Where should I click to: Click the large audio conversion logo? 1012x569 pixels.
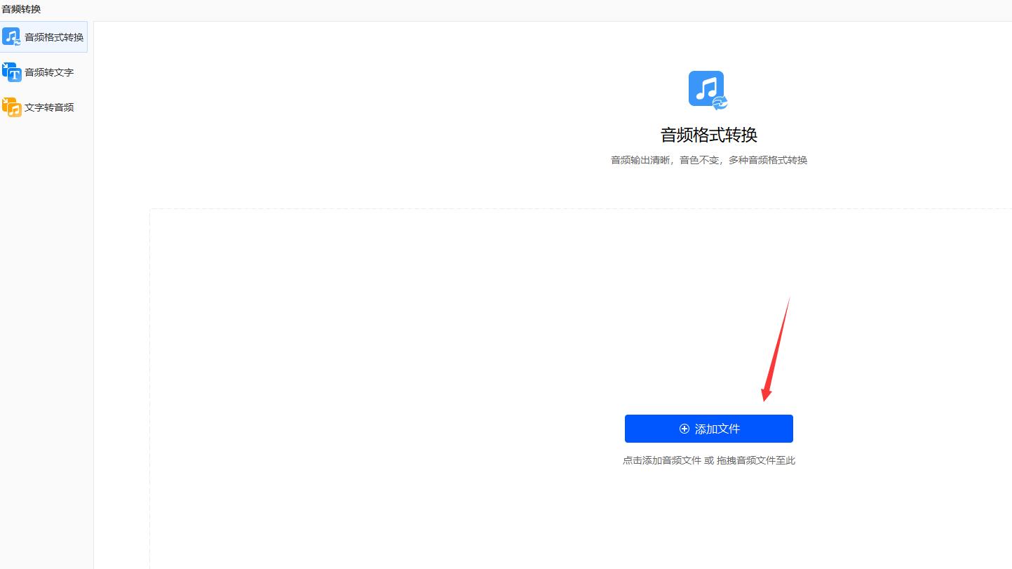click(707, 88)
